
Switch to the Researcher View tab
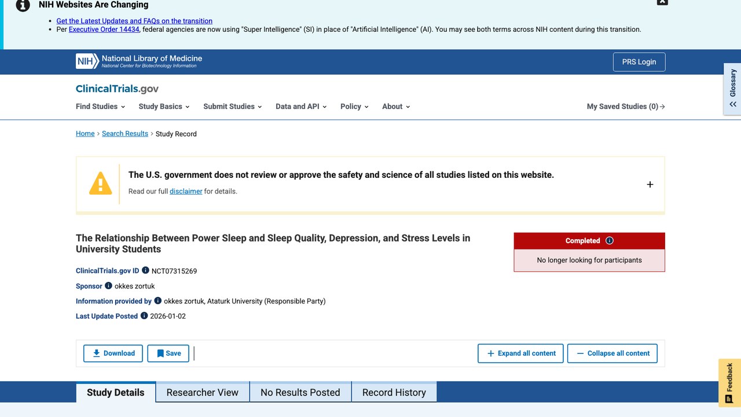pos(203,392)
